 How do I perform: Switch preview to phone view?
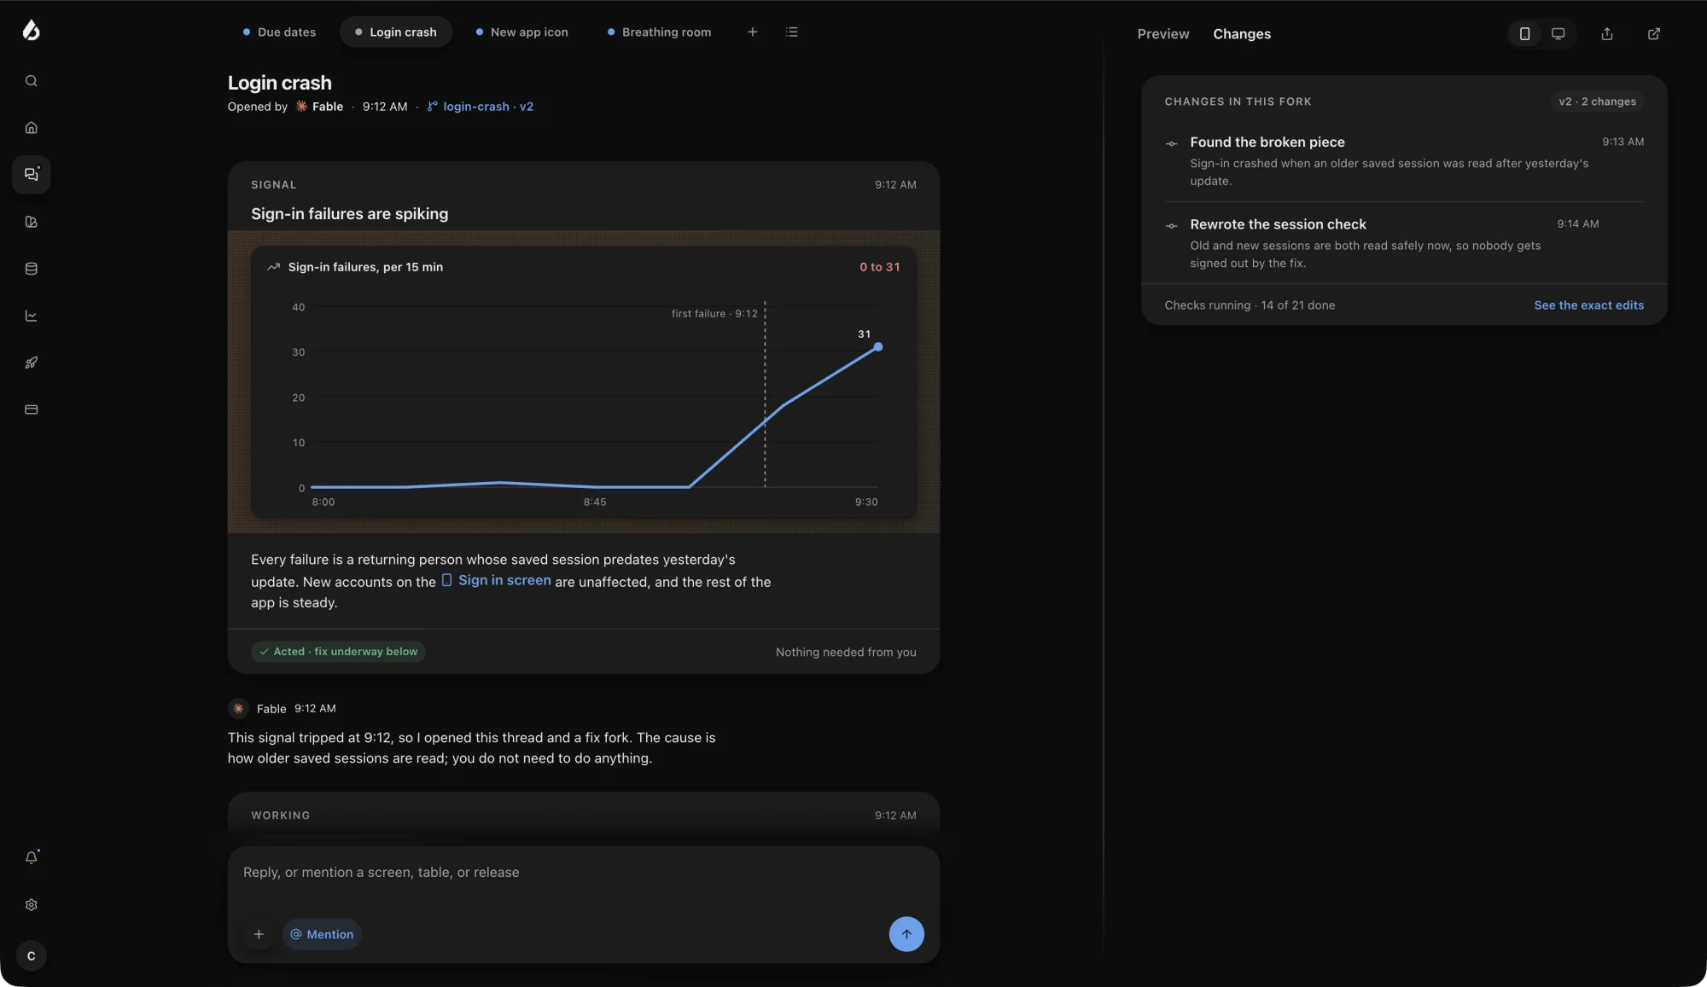1524,34
